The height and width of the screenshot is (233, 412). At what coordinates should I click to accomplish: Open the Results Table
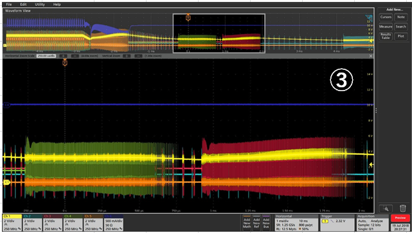point(386,36)
